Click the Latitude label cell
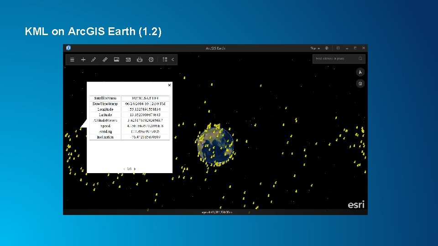The image size is (438, 246). [105, 115]
